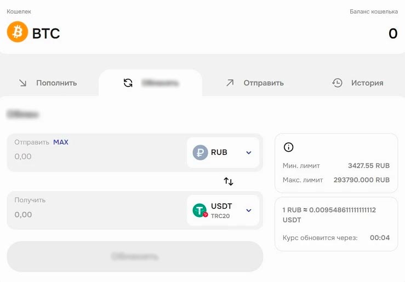
Task: Click the history clock icon
Action: click(x=337, y=83)
